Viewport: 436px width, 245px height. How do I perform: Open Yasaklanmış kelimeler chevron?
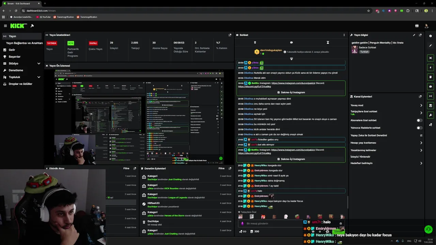(x=421, y=150)
